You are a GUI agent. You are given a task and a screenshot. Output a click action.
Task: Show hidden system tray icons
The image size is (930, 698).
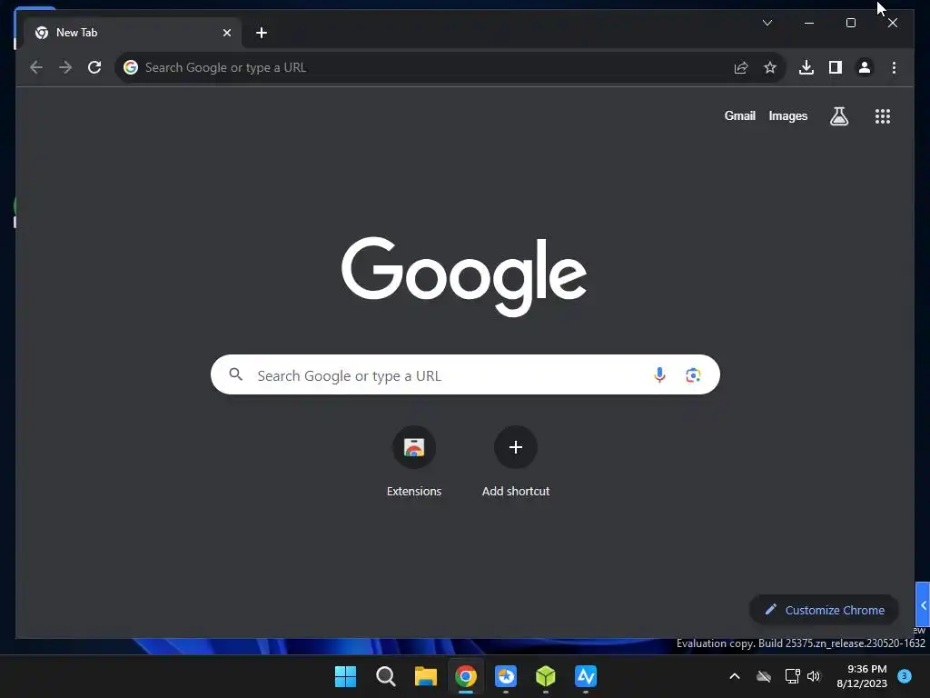pos(734,676)
